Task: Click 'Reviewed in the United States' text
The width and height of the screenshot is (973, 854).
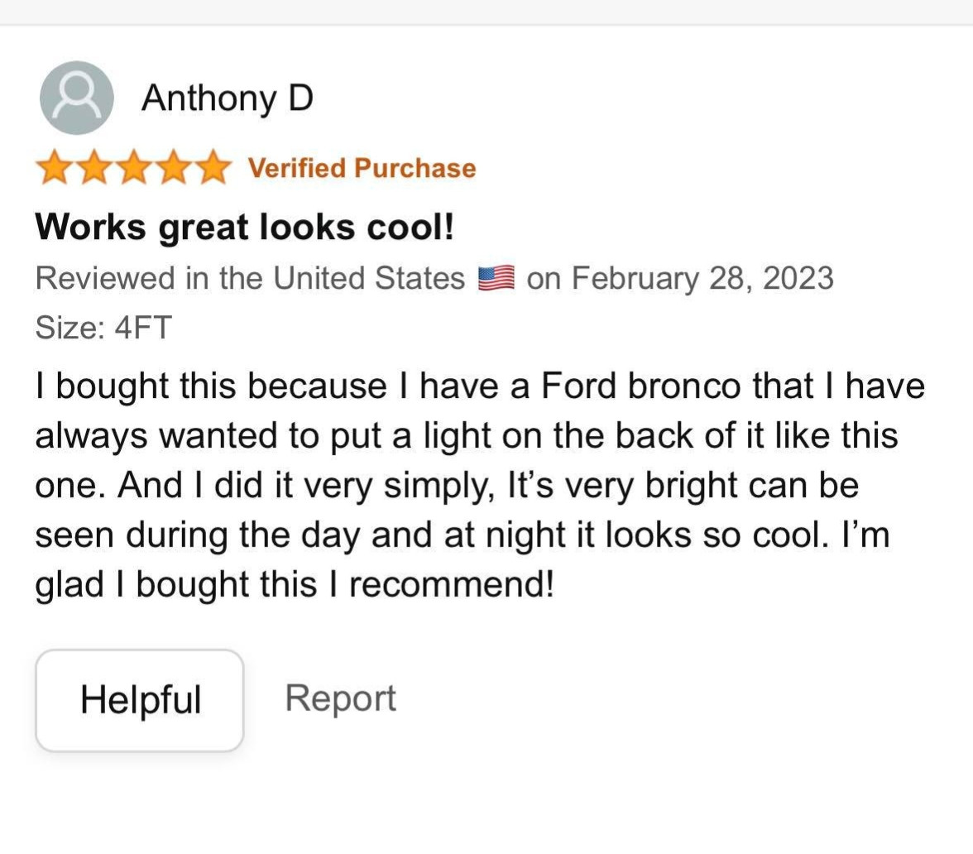Action: click(250, 278)
